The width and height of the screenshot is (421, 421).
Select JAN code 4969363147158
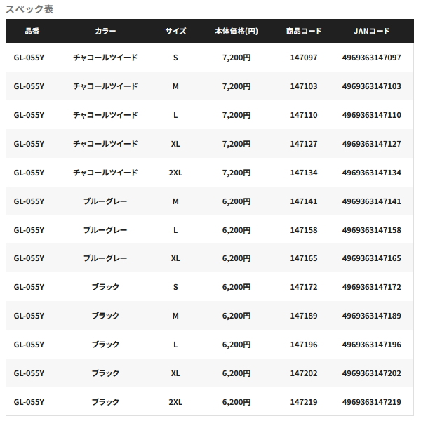[x=372, y=230]
